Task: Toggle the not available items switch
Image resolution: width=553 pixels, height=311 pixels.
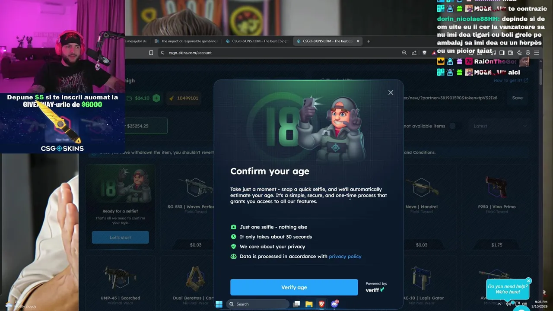Action: pyautogui.click(x=452, y=126)
